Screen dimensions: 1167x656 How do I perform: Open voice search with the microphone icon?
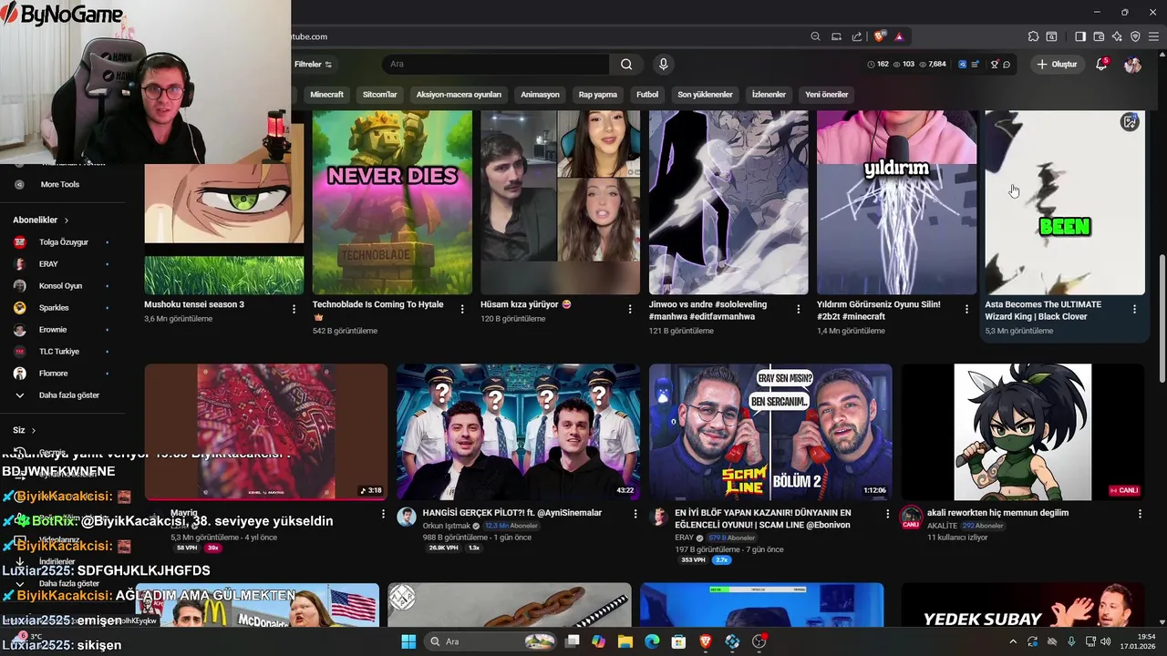click(663, 64)
